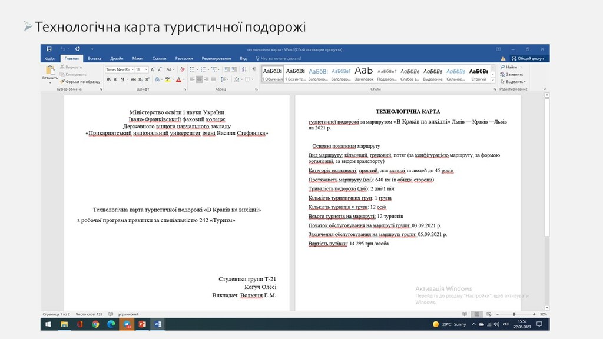Open the Вставка ribbon tab
This screenshot has width=603, height=339.
click(94, 58)
